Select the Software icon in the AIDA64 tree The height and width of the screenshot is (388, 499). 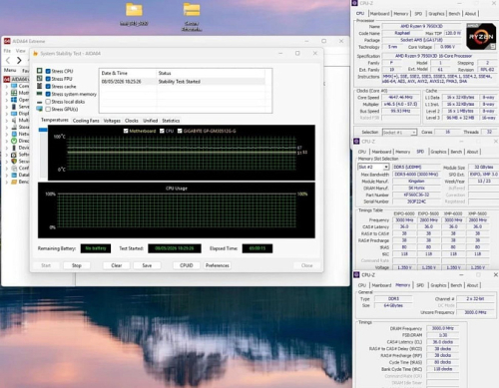click(14, 155)
